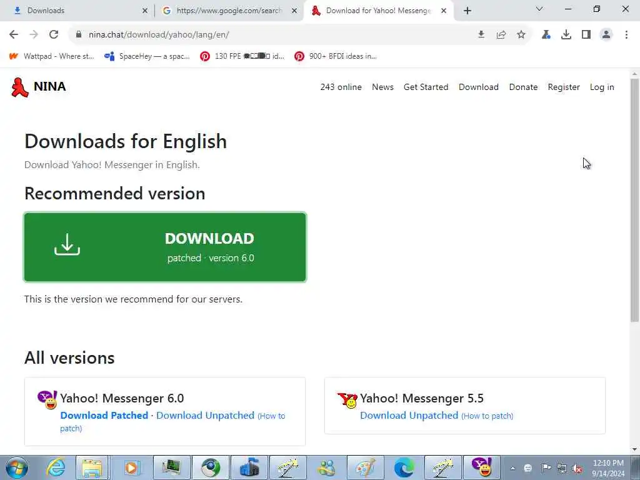Click Log in on the NINA navbar
This screenshot has height=480, width=640.
coord(602,87)
